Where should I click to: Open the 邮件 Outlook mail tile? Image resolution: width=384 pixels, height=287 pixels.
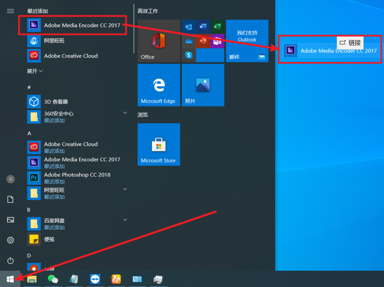coord(247,41)
